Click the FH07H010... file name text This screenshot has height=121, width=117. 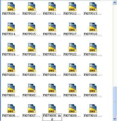point(92,116)
